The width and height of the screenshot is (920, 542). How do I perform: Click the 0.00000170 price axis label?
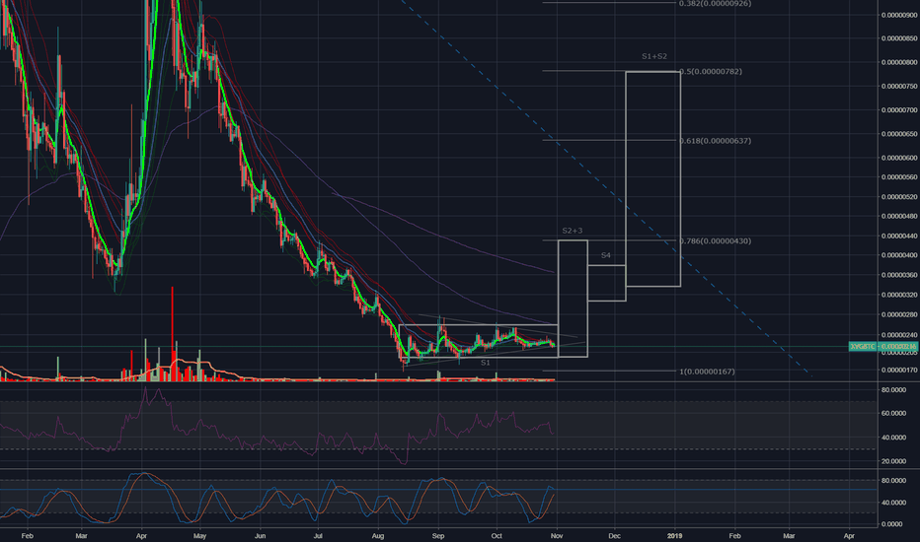click(899, 371)
